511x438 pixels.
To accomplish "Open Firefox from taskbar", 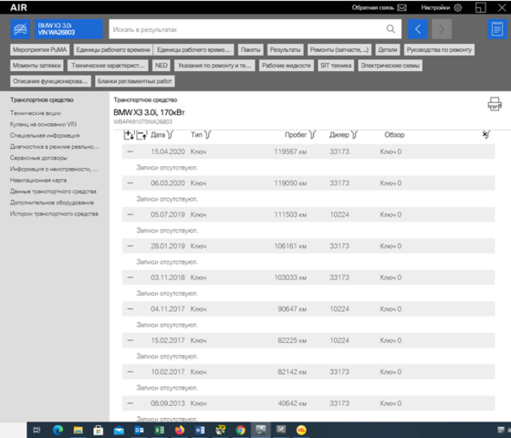I will (x=180, y=430).
